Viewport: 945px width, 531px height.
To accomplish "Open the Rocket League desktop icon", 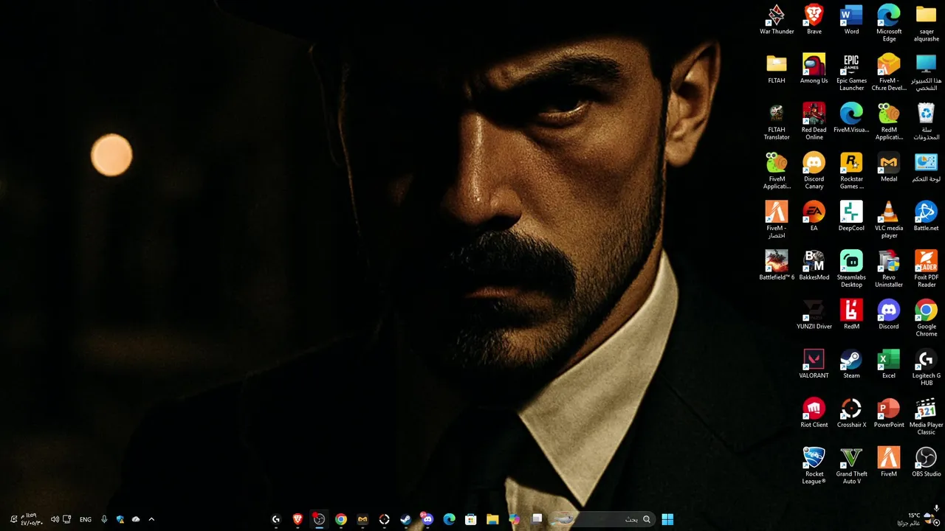I will (814, 466).
